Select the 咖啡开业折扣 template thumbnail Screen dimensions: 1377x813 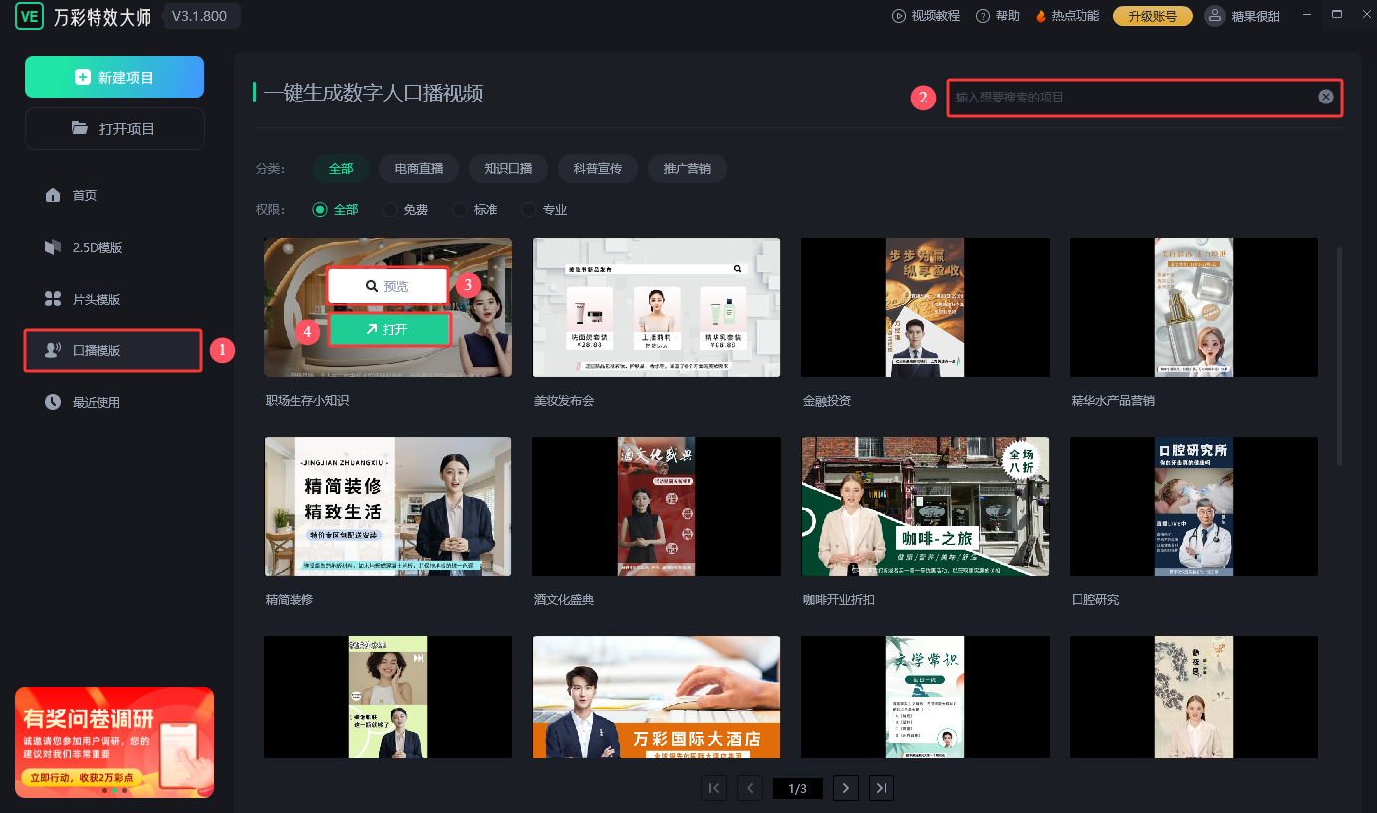pyautogui.click(x=924, y=507)
